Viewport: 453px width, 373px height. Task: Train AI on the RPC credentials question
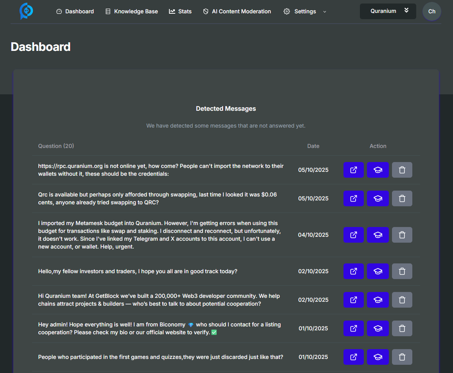click(x=377, y=170)
